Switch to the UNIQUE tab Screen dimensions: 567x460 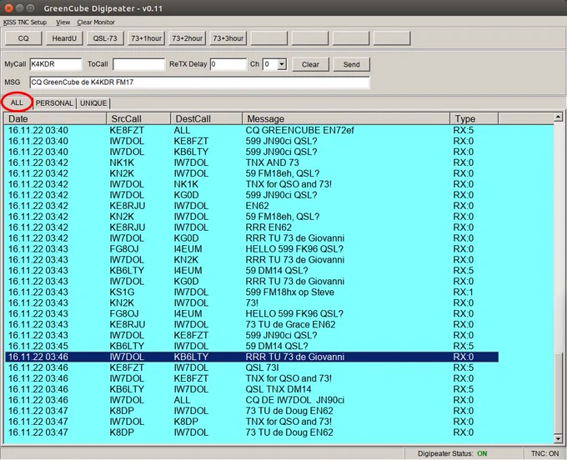coord(93,103)
